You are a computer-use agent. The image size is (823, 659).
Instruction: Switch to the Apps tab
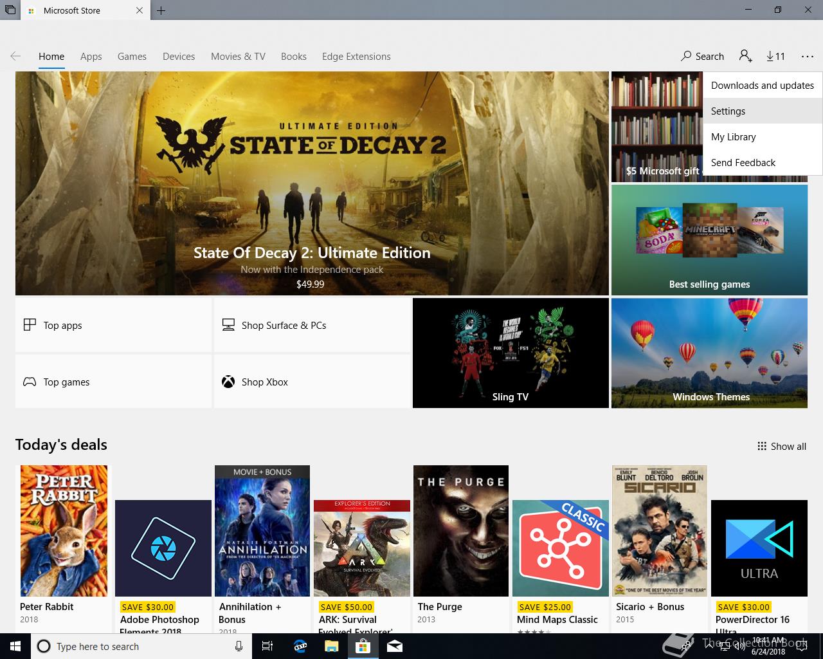91,57
